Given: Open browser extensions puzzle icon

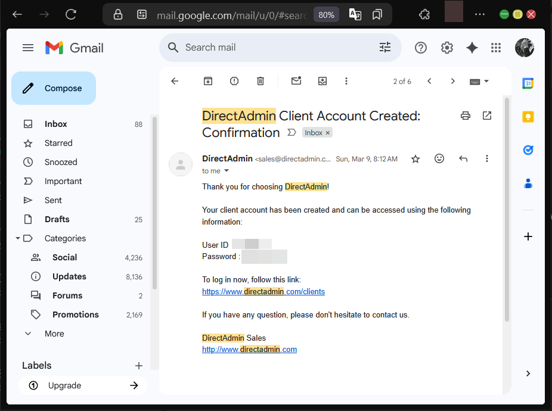Looking at the screenshot, I should 424,14.
